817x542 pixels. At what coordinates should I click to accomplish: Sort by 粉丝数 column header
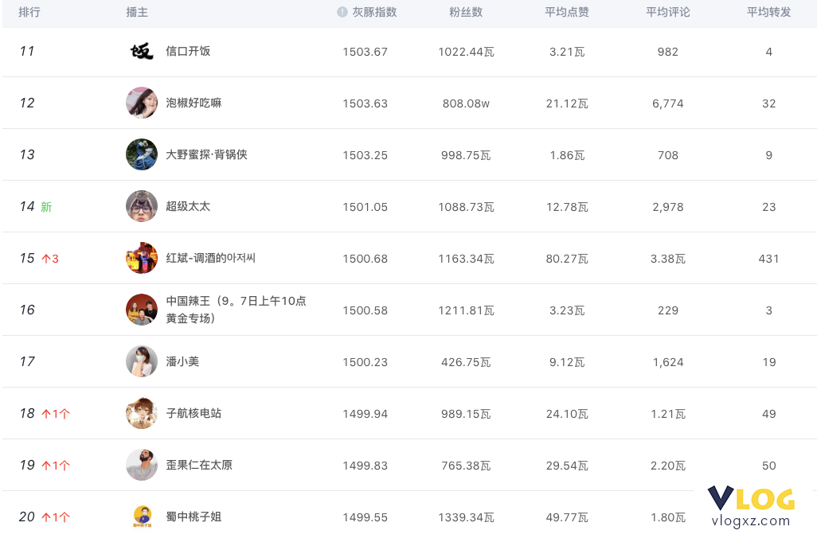466,12
